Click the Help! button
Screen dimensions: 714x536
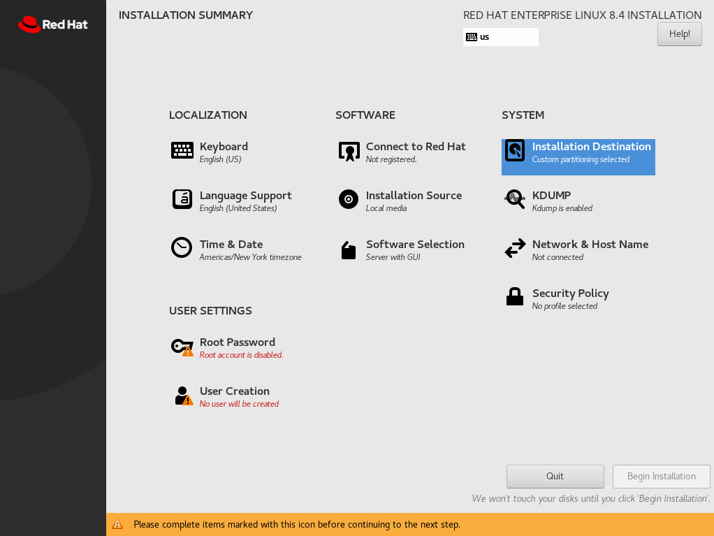[x=679, y=34]
